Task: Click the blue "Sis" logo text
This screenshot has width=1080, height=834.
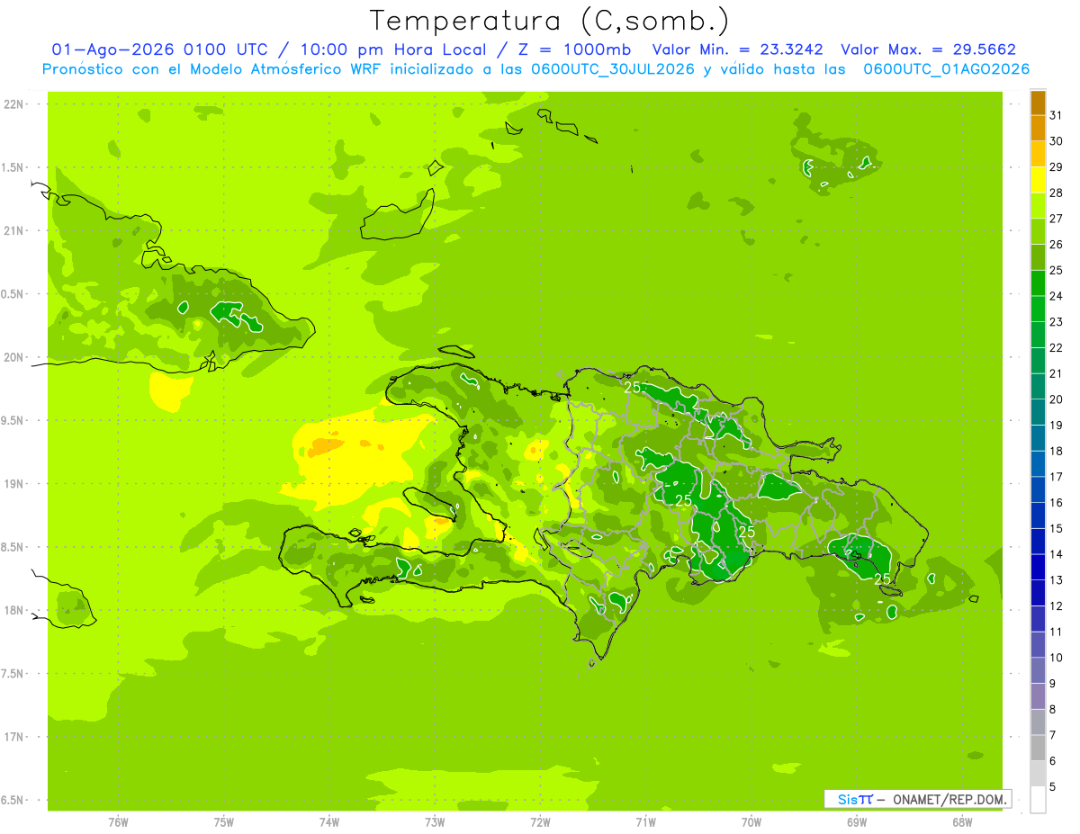Action: [848, 799]
